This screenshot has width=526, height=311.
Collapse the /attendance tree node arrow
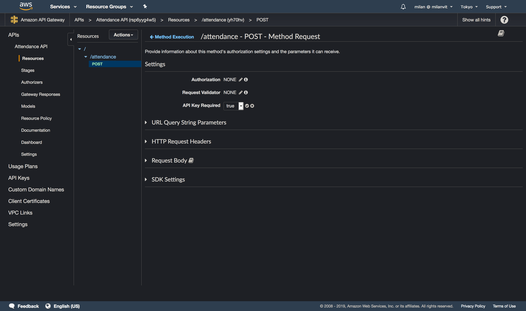[x=86, y=57]
